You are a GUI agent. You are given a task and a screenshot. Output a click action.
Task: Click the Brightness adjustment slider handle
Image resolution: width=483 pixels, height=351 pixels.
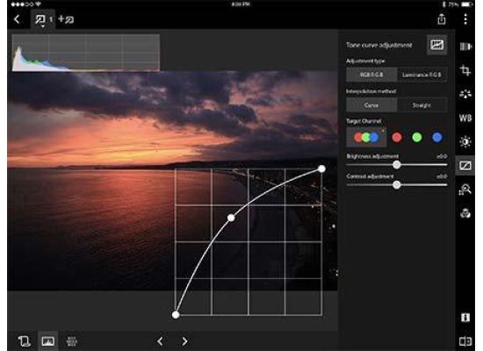tap(397, 165)
